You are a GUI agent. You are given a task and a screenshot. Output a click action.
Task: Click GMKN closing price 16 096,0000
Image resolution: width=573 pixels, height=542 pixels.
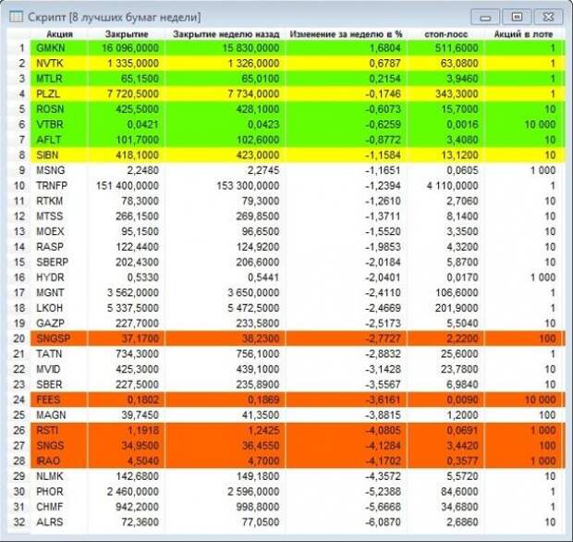tap(130, 48)
